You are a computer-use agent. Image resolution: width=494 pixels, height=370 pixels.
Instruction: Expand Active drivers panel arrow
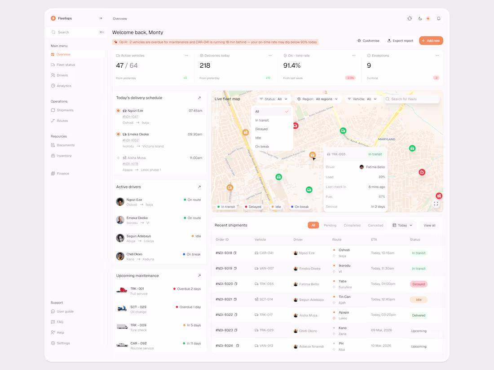(199, 187)
